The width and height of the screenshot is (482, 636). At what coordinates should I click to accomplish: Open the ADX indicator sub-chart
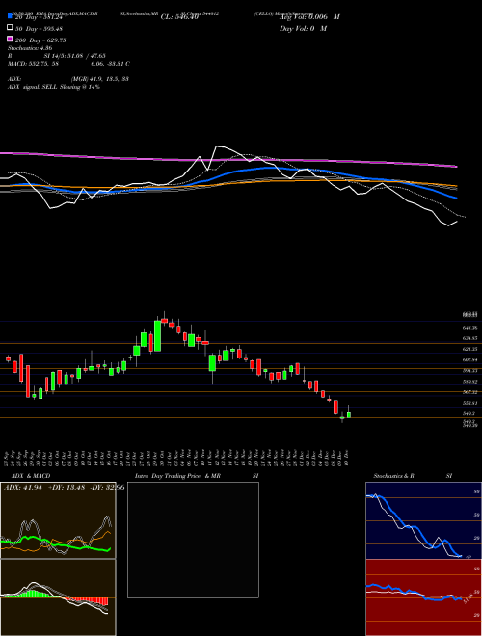tap(58, 520)
